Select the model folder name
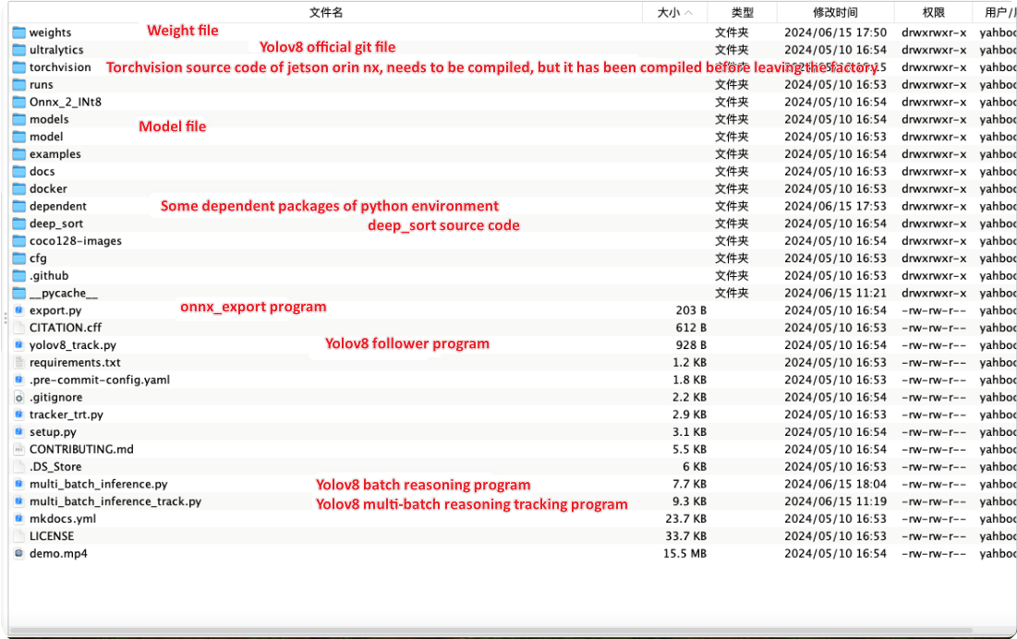 point(46,137)
